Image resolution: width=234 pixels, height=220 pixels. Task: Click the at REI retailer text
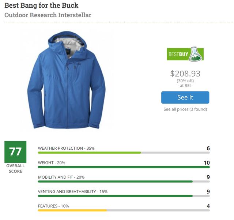tap(185, 85)
